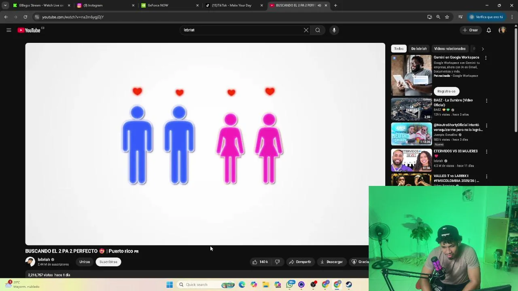Image resolution: width=518 pixels, height=291 pixels.
Task: Close the GeForce NOW browser tab
Action: click(197, 5)
